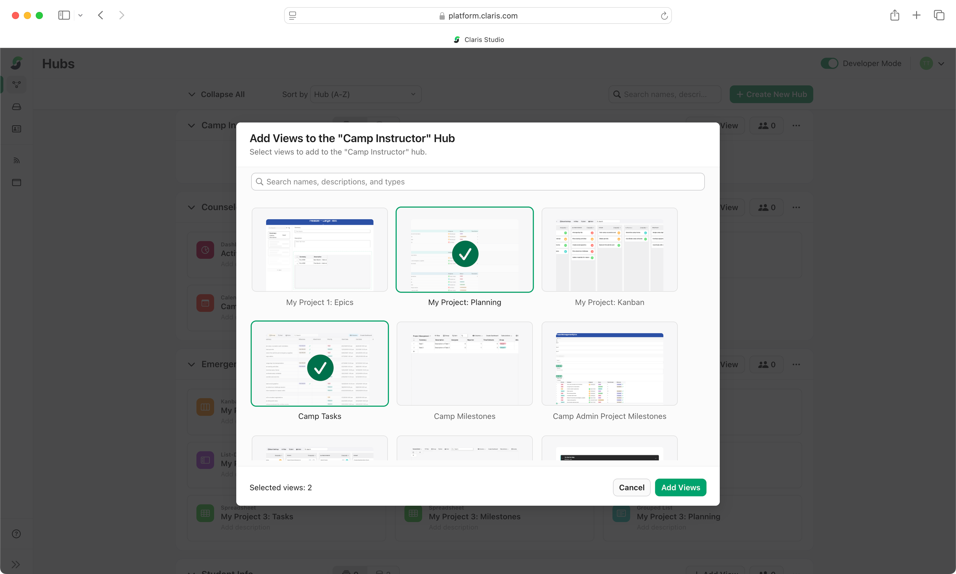Viewport: 956px width, 574px height.
Task: Deselect the My Project: Planning view
Action: tap(464, 250)
